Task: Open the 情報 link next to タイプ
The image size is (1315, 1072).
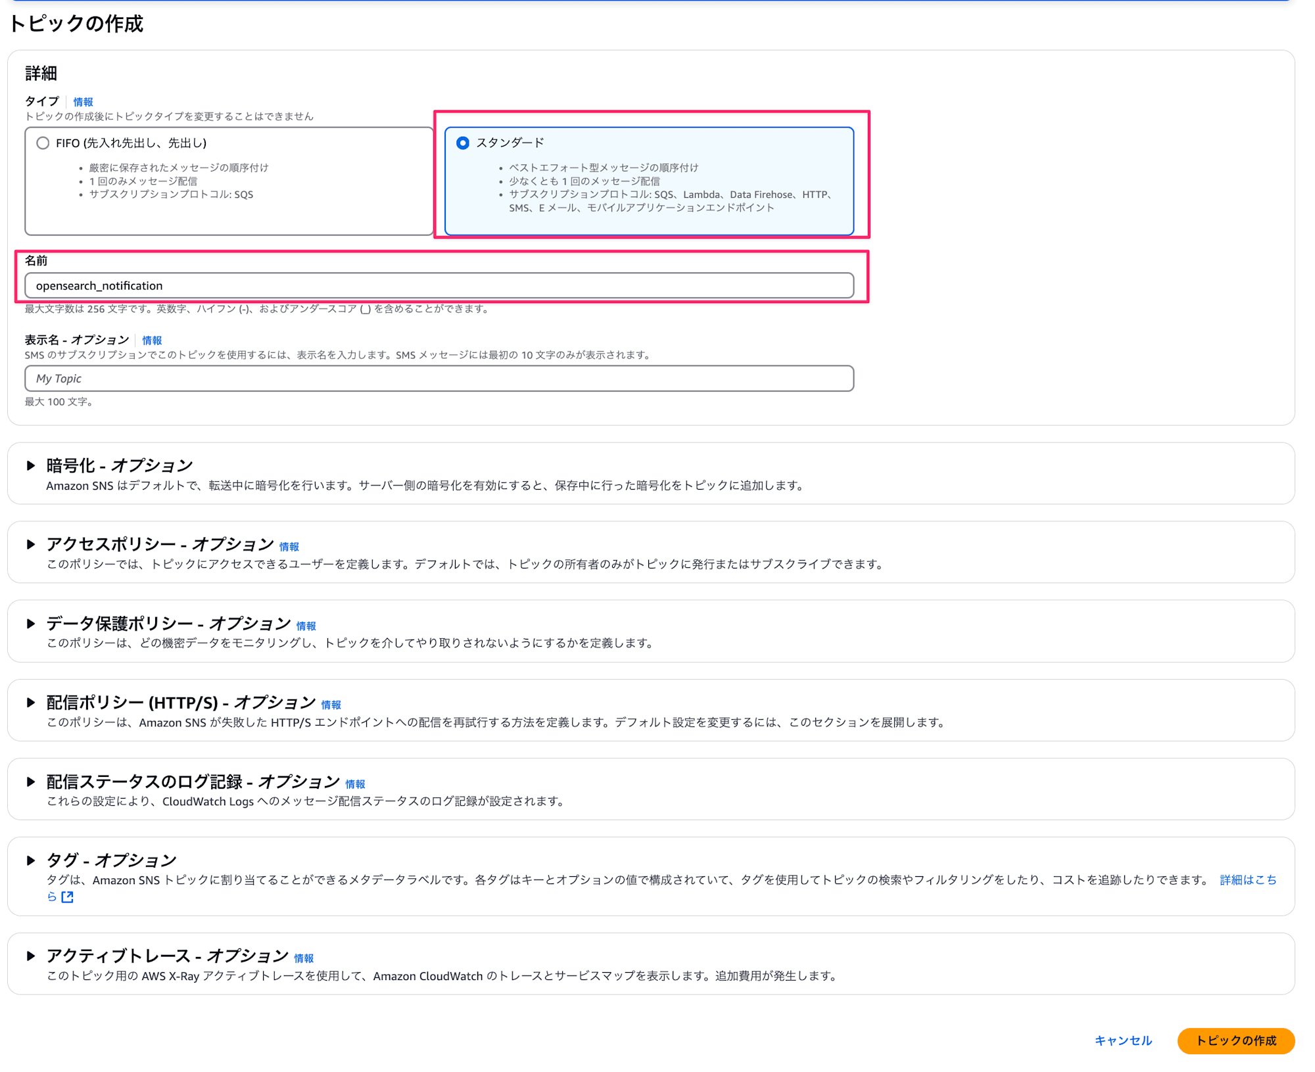Action: click(83, 102)
